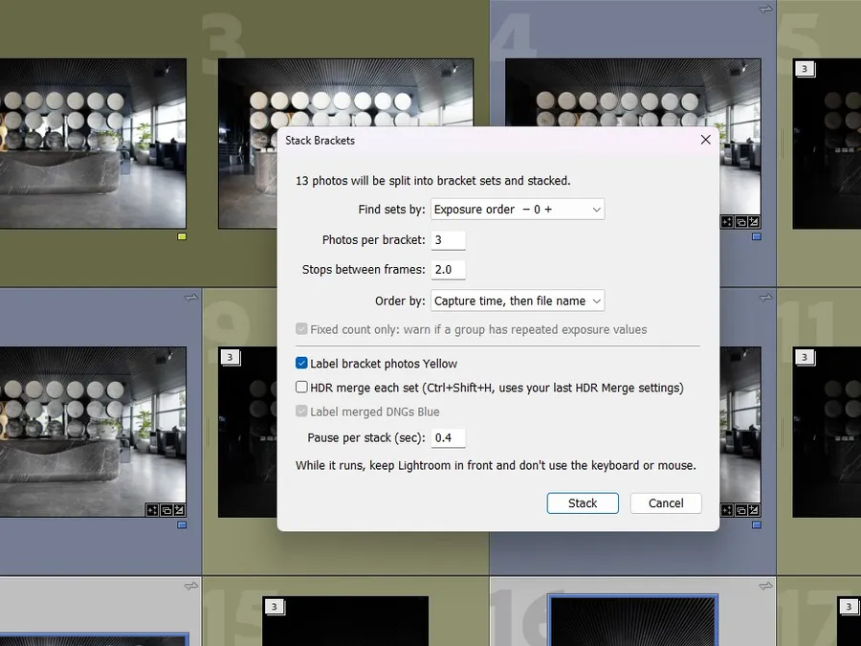Open the Find sets by dropdown
The height and width of the screenshot is (646, 861).
coord(518,210)
